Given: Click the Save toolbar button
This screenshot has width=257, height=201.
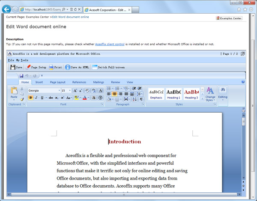Looking at the screenshot, I should click(16, 67).
